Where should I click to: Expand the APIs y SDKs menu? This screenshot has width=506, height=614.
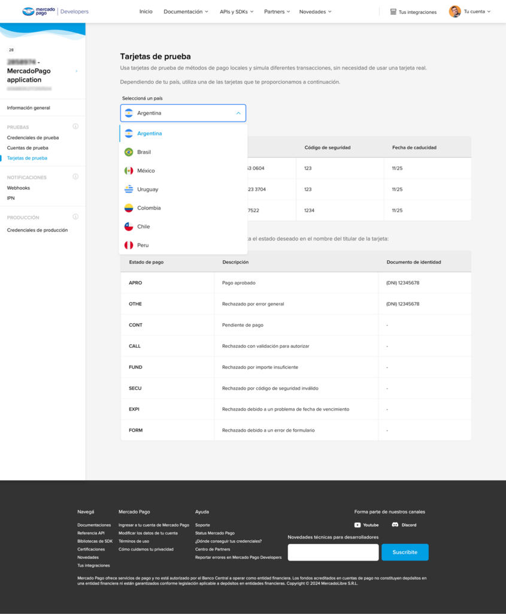click(x=237, y=12)
